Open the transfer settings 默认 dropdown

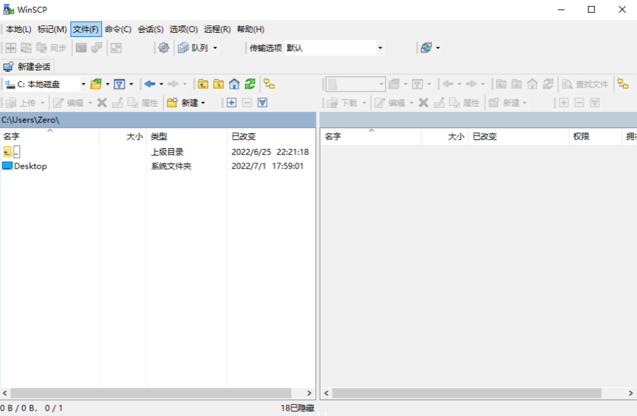click(x=380, y=48)
